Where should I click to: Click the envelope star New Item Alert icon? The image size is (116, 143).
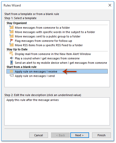pos(12,54)
